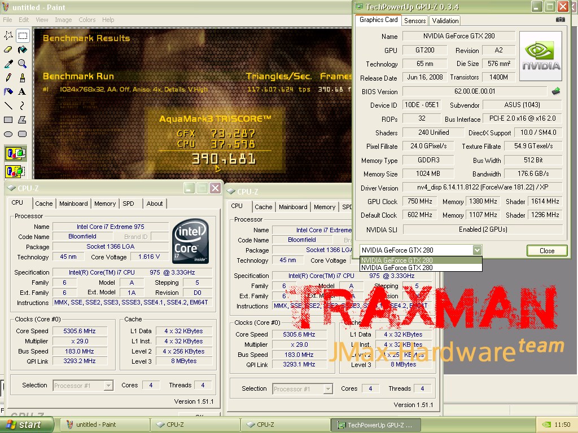Click Core Speed 5305.6 MHz in left CPU-Z

pyautogui.click(x=79, y=331)
